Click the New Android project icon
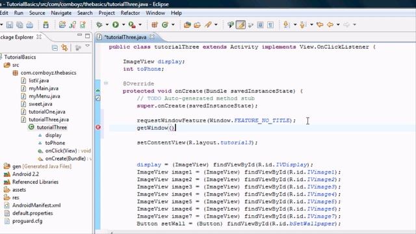Image resolution: width=416 pixels, height=234 pixels. click(62, 25)
